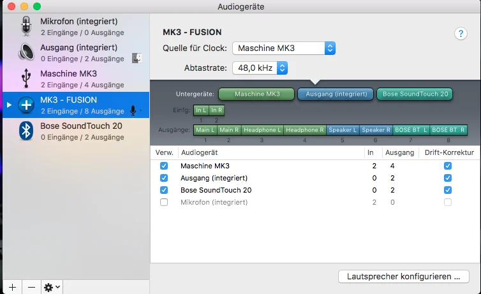Click the default input microphone badge on MK3 - FUSION
Viewport: 481px width, 294px height.
pyautogui.click(x=133, y=110)
